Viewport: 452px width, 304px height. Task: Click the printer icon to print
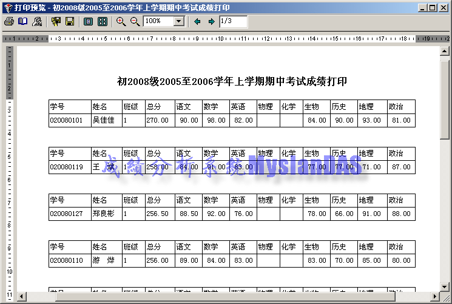pyautogui.click(x=8, y=21)
